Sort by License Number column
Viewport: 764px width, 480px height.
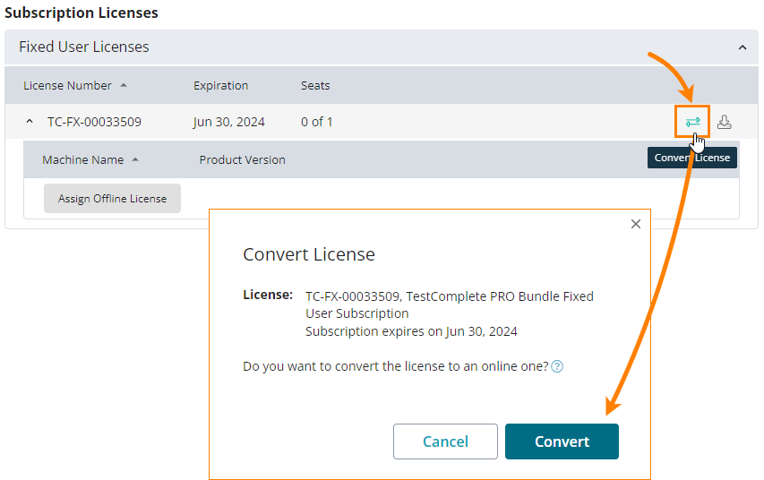point(75,85)
